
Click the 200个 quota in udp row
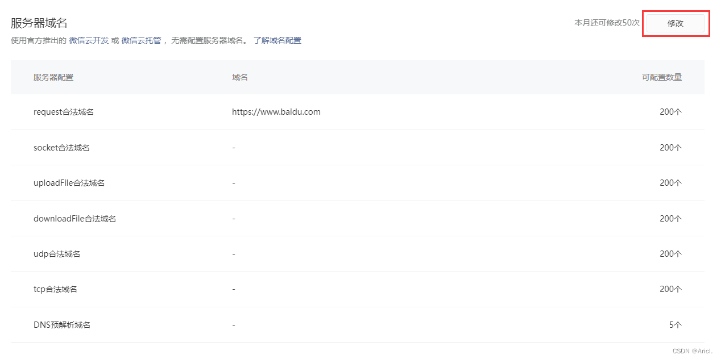671,254
